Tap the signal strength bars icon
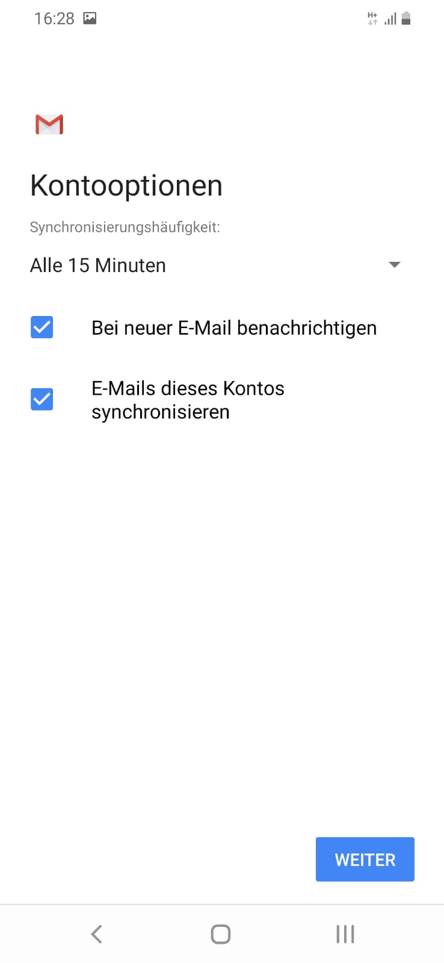This screenshot has width=444, height=963. [390, 19]
